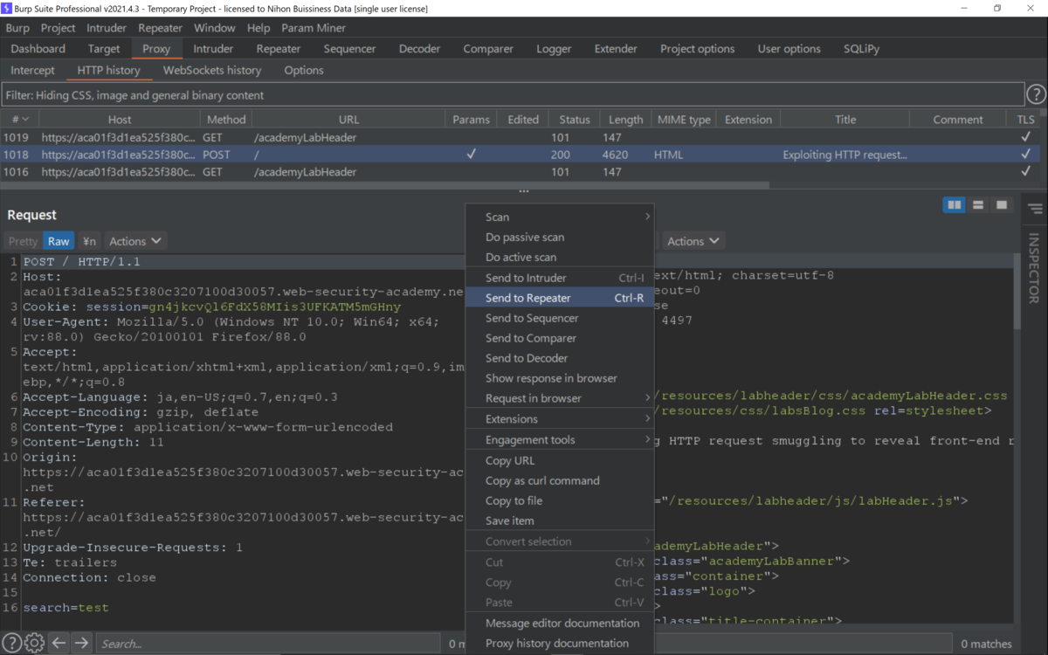Switch to the Target tab
Viewport: 1048px width, 655px height.
point(104,49)
